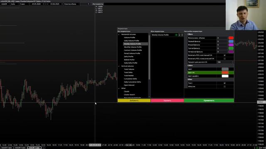Select BidAsk Profile indicator

[x=129, y=60]
